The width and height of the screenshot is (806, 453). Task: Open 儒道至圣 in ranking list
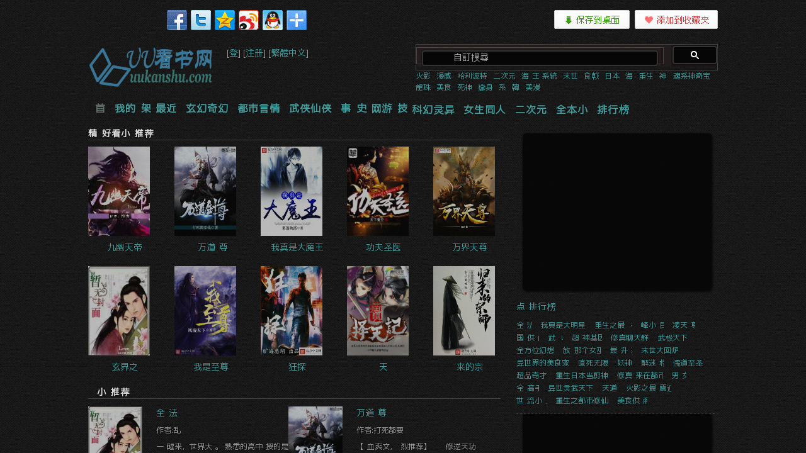click(x=688, y=363)
